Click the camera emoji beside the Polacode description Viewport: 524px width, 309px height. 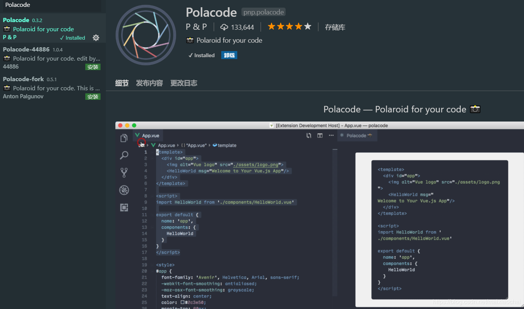pos(190,40)
